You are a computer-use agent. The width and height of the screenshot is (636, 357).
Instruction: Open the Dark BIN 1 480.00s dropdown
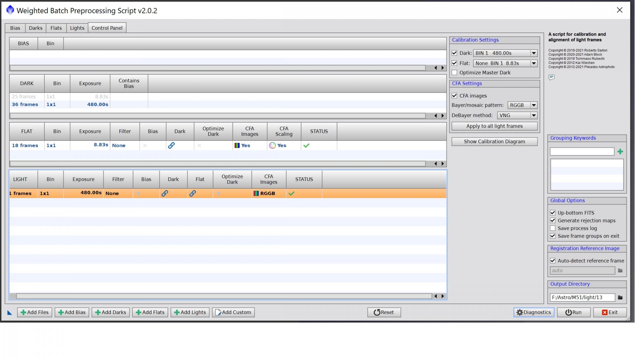tap(505, 53)
